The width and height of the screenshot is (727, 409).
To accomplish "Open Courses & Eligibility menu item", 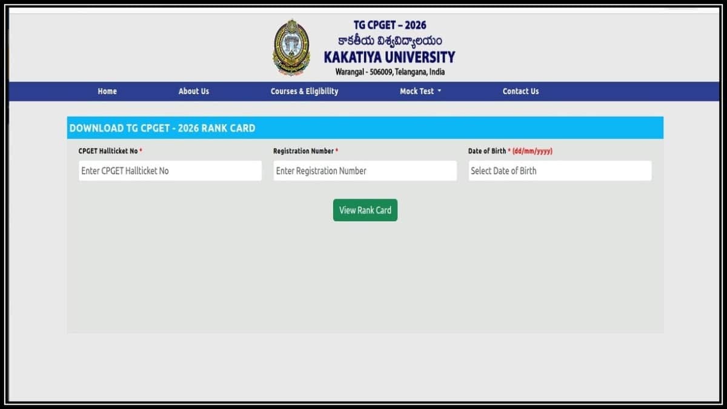I will tap(305, 91).
